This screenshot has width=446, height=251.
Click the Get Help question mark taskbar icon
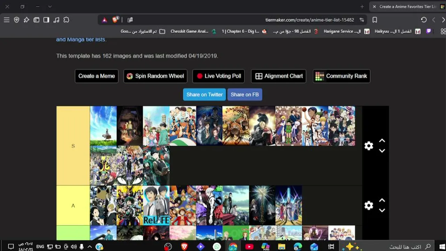(x=99, y=247)
